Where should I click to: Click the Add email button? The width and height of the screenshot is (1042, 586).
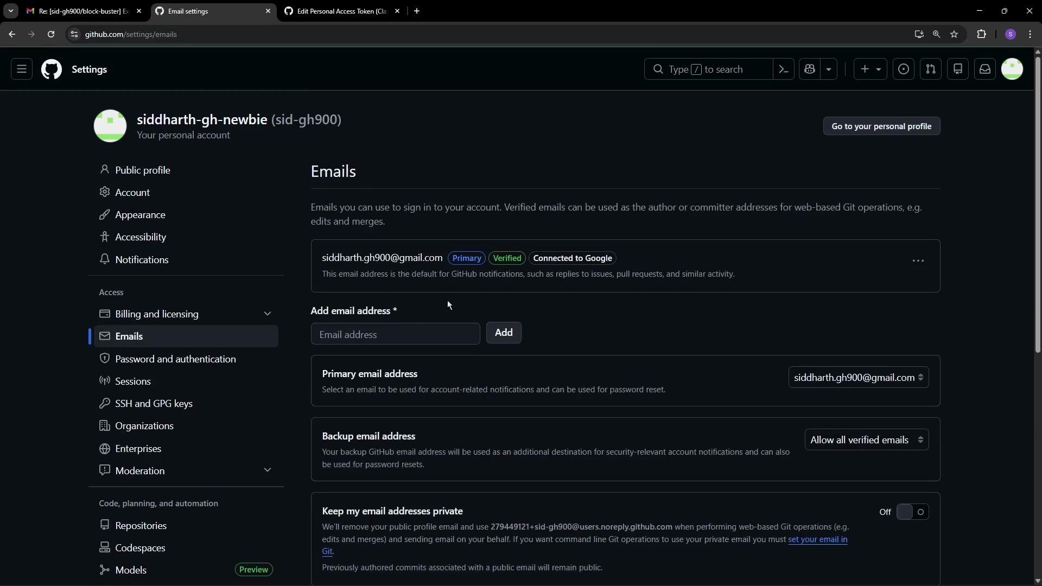[504, 333]
